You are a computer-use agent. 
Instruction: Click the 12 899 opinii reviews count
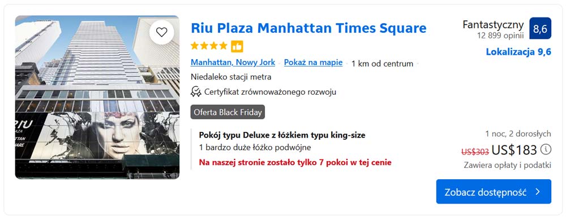500,35
